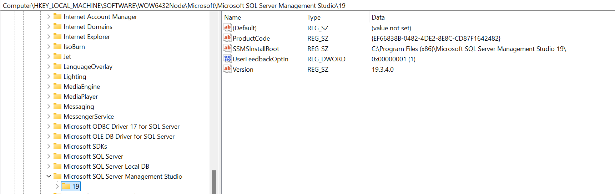Click the Version string value icon

click(x=227, y=69)
